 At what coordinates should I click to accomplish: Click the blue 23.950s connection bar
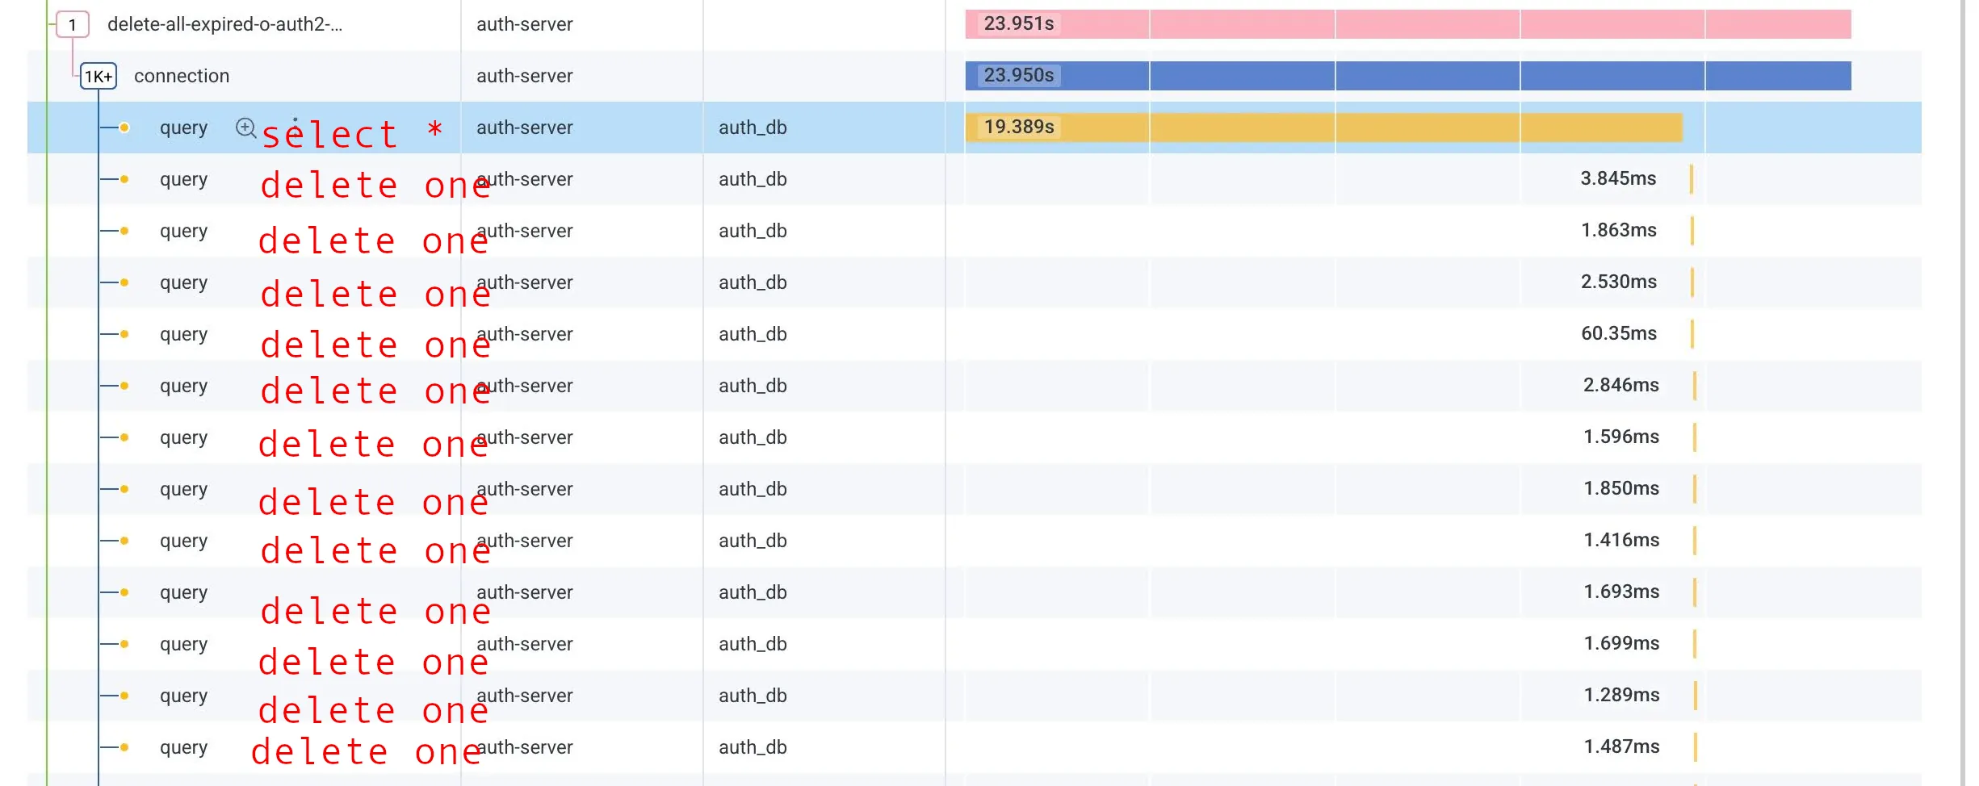1407,76
